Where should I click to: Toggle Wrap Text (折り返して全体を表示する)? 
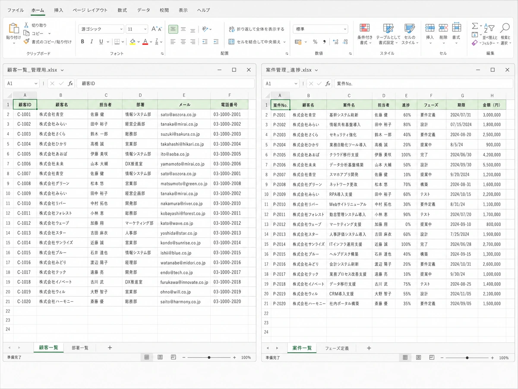pyautogui.click(x=257, y=29)
